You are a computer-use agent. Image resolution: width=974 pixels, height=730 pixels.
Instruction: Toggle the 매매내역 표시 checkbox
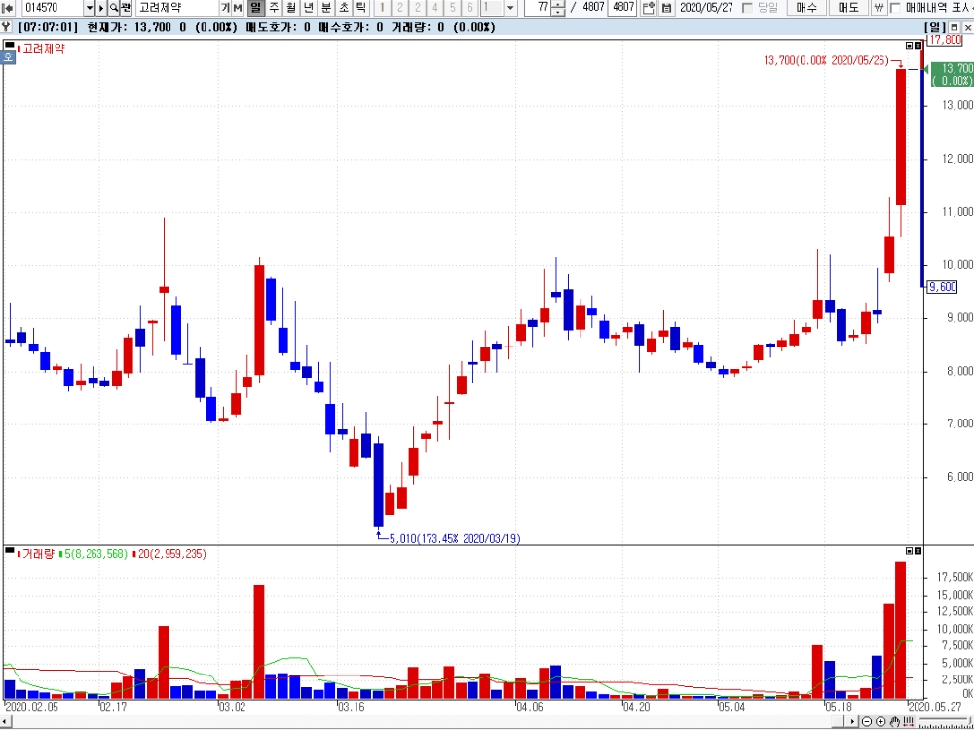895,8
